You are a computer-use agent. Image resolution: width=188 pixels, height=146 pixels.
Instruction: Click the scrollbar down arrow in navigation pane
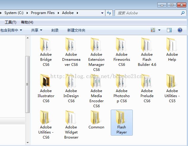[x=28, y=143]
